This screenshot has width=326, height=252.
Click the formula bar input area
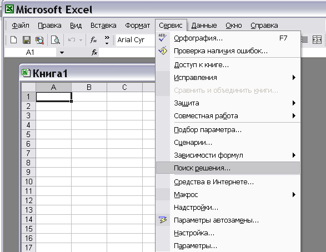[127, 52]
